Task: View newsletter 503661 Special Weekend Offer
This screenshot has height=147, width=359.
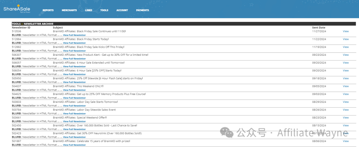Action: tap(346, 117)
